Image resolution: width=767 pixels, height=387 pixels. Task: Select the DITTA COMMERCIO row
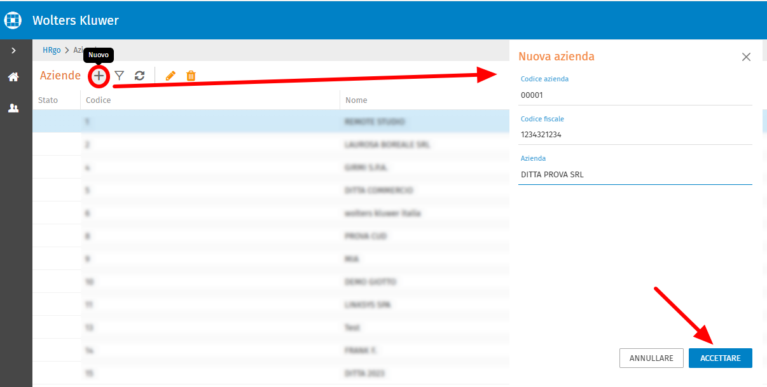[271, 190]
